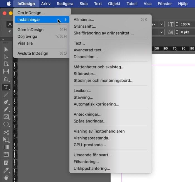Select the Selection tool arrow
195x182 pixels.
6,49
